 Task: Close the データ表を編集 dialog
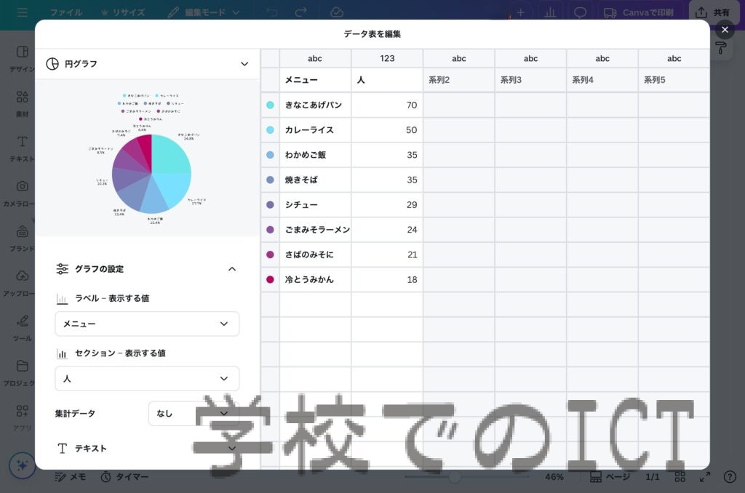coord(725,30)
